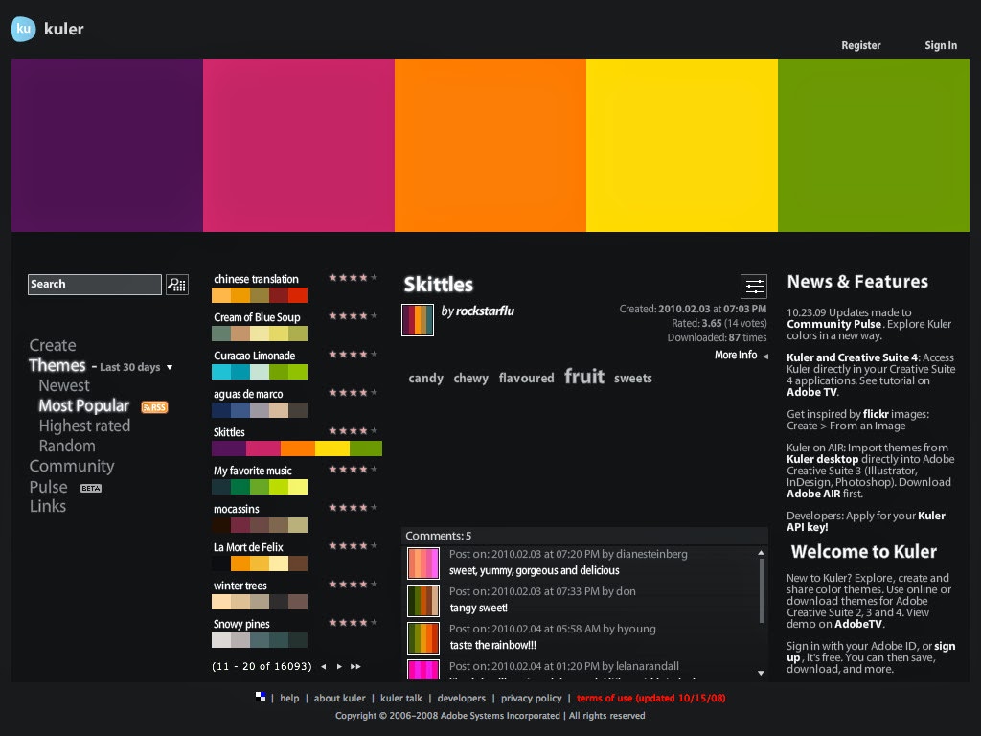Click the Skittles theme color strip in list
The height and width of the screenshot is (736, 981).
click(297, 448)
